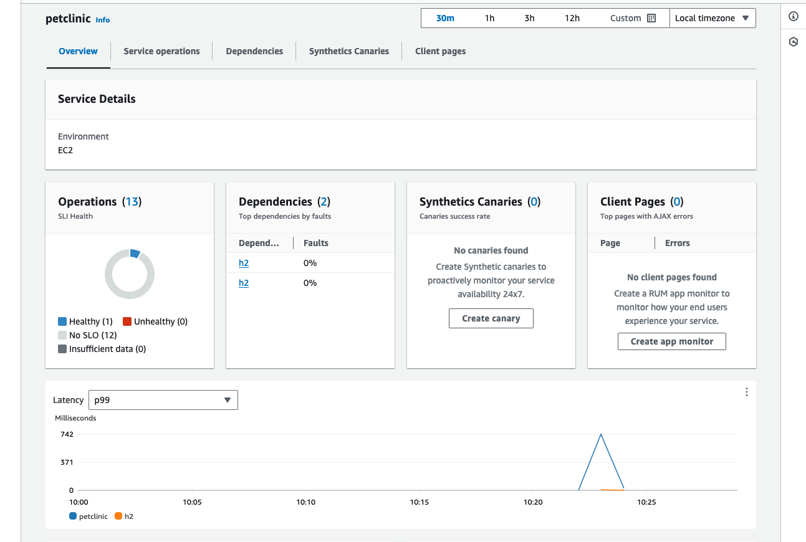Click the SLI Health donut chart

(130, 273)
